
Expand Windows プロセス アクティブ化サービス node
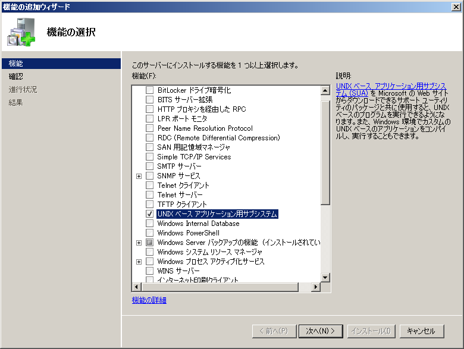point(139,262)
